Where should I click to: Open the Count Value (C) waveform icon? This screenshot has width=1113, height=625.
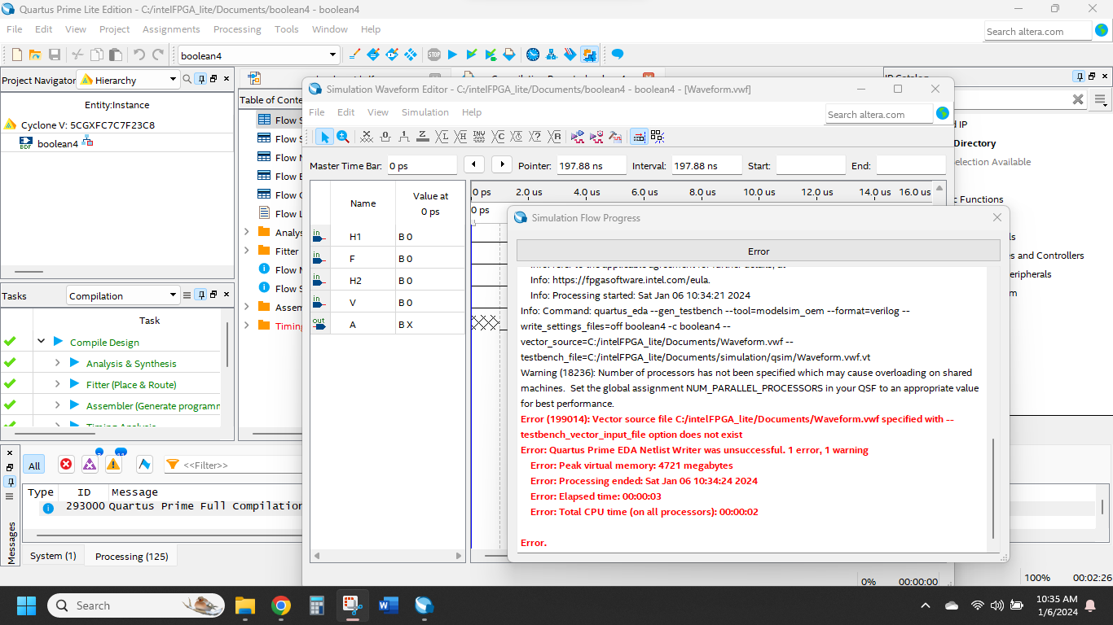coord(498,137)
